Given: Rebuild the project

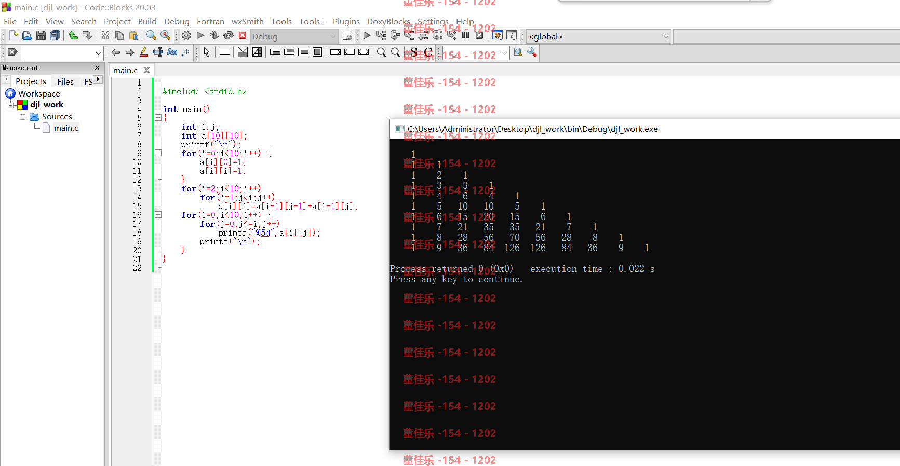Looking at the screenshot, I should [229, 35].
